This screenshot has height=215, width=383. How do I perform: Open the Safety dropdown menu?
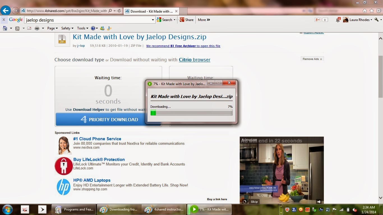point(67,28)
